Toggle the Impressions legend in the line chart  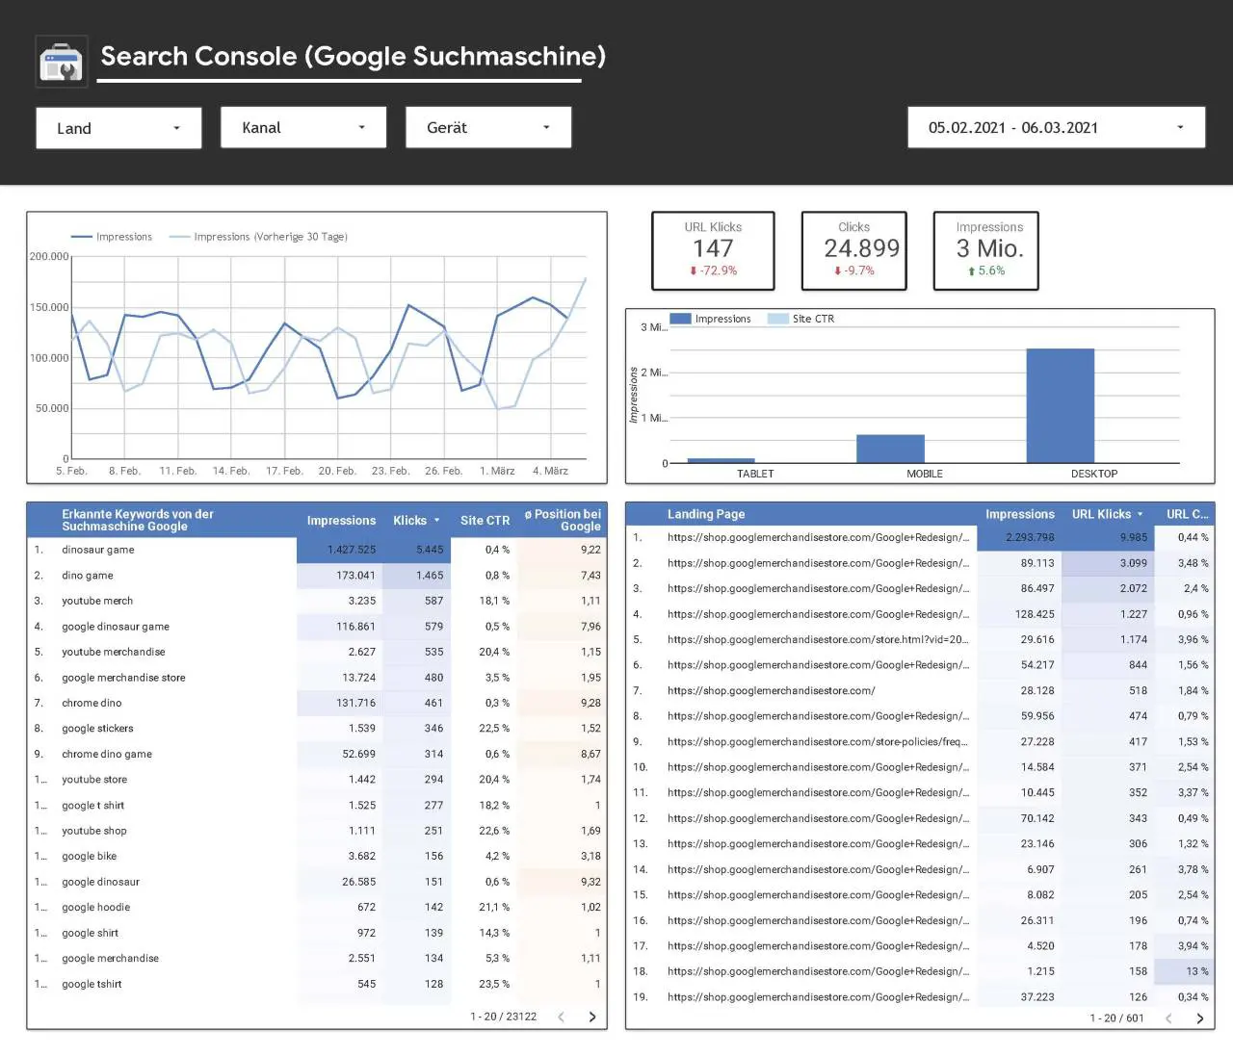(112, 237)
